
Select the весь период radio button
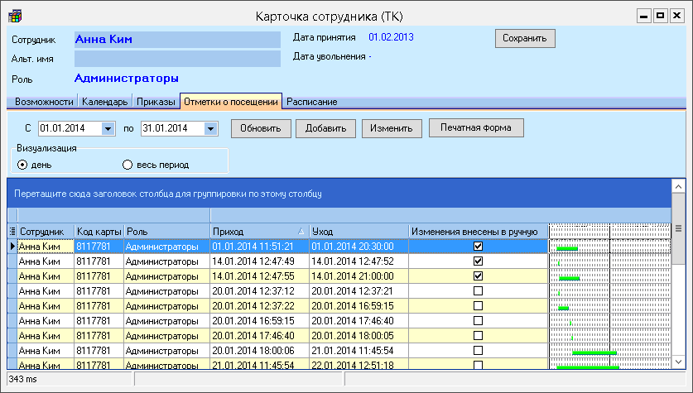pyautogui.click(x=128, y=165)
